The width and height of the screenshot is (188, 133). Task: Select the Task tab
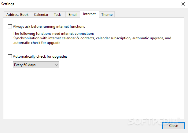(57, 15)
